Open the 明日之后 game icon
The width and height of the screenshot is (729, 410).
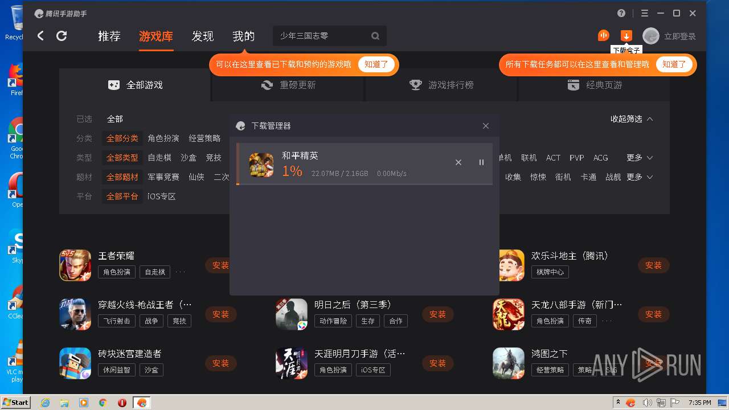click(x=292, y=314)
